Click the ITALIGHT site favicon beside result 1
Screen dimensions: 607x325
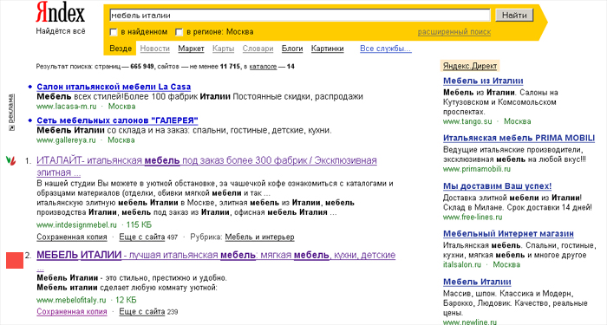pyautogui.click(x=10, y=160)
